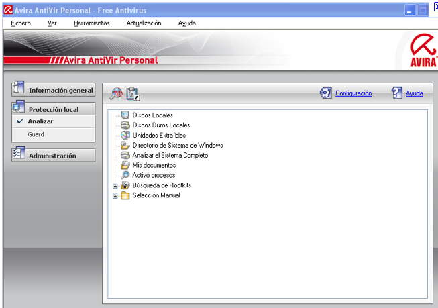438x308 pixels.
Task: Open the Herramientas menu
Action: 92,23
